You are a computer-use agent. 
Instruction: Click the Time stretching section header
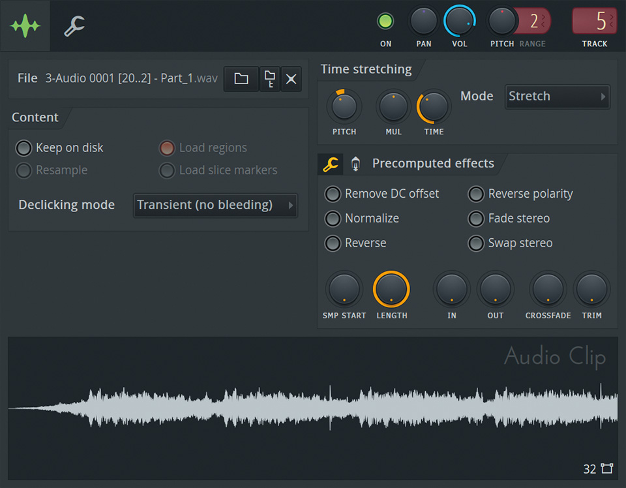coord(366,70)
